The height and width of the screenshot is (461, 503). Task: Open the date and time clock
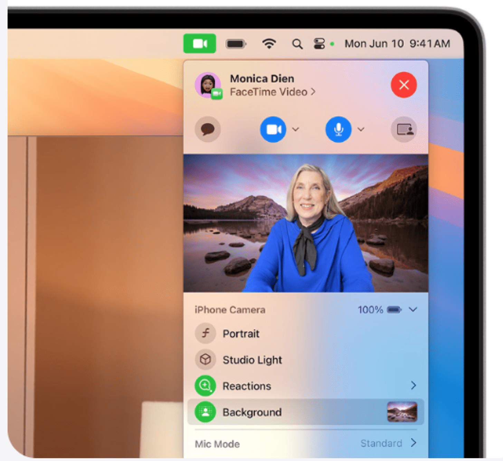pos(397,44)
